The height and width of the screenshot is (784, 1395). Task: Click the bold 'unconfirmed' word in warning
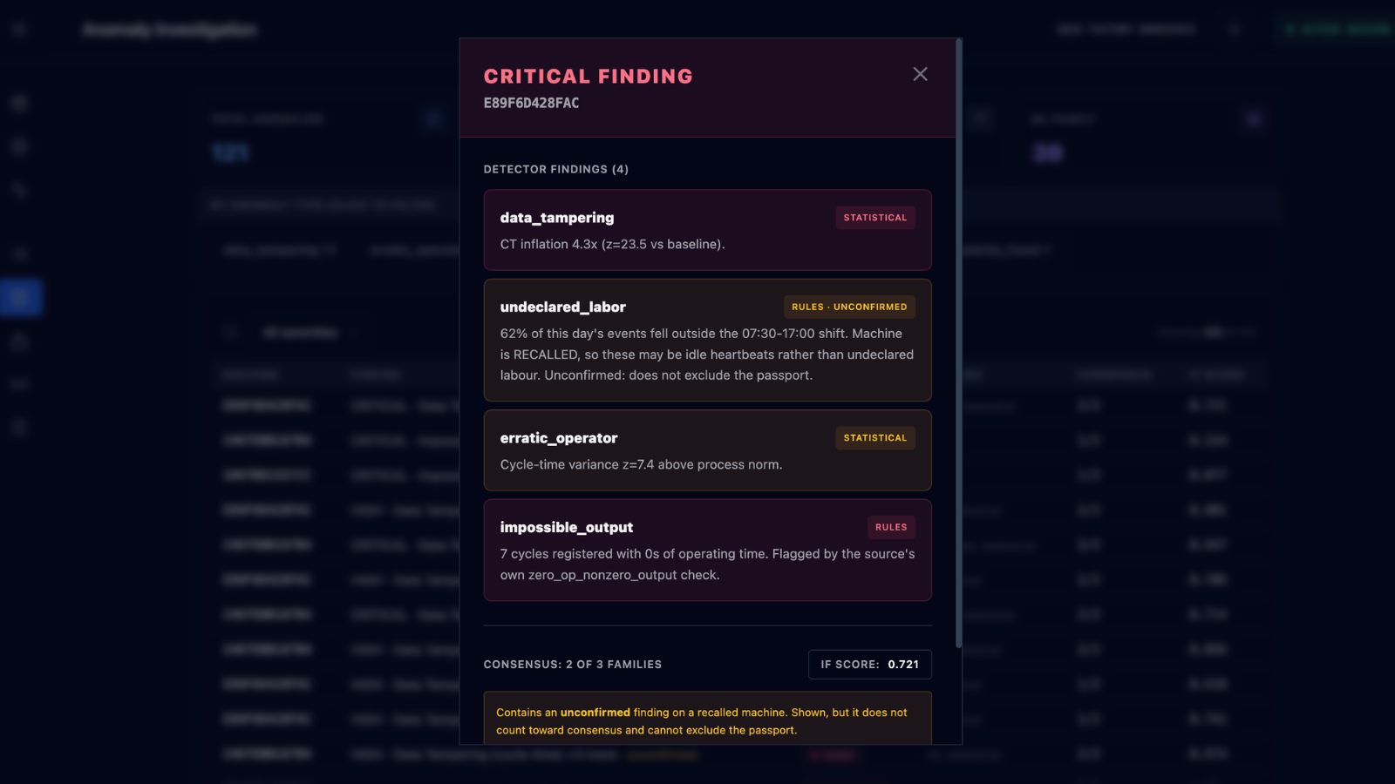(595, 713)
